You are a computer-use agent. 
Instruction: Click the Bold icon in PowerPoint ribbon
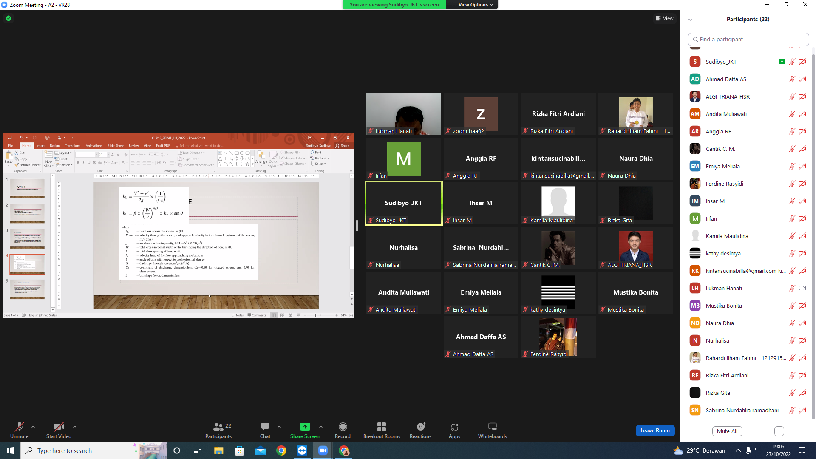pyautogui.click(x=78, y=163)
